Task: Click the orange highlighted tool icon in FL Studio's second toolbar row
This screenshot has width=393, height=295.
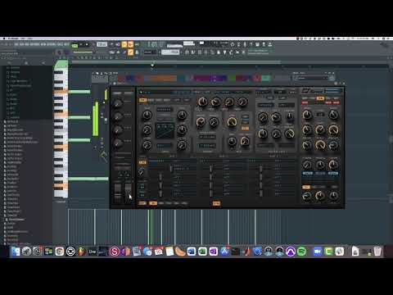Action: coord(130,52)
